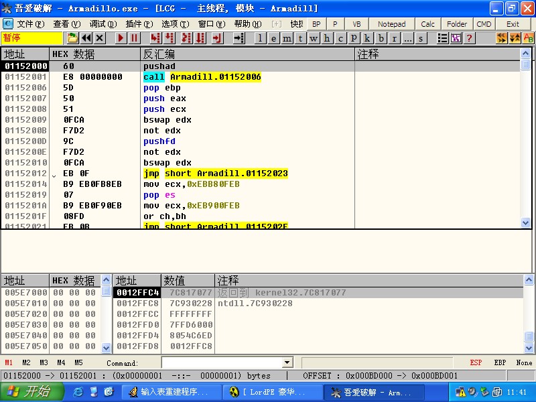The height and width of the screenshot is (402, 536).
Task: Select memory view M3
Action: [44, 362]
